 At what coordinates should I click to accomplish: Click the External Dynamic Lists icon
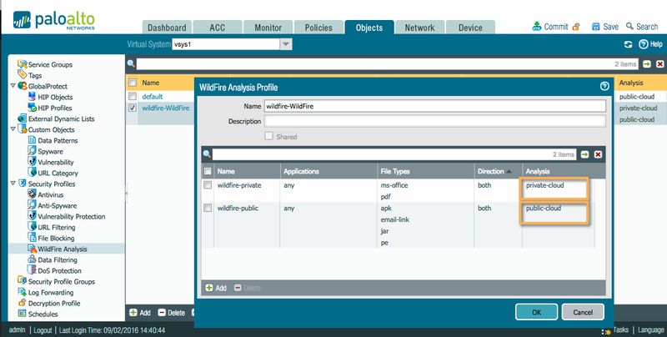(x=23, y=118)
